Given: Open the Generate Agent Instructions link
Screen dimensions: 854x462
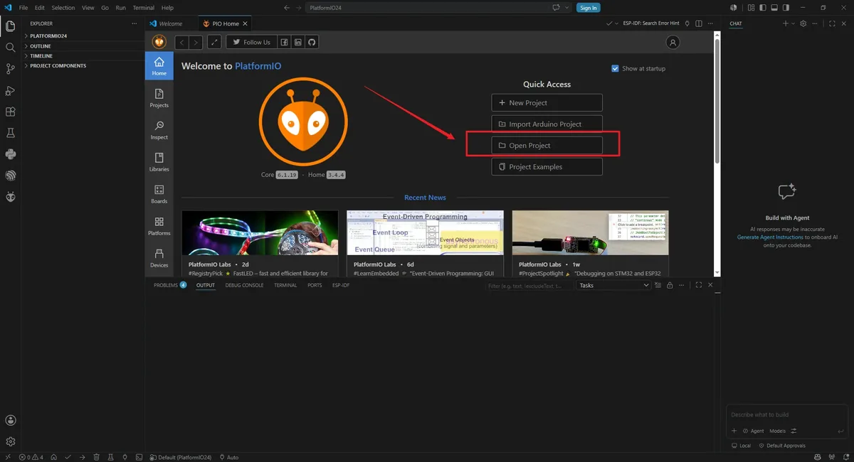Looking at the screenshot, I should click(770, 237).
